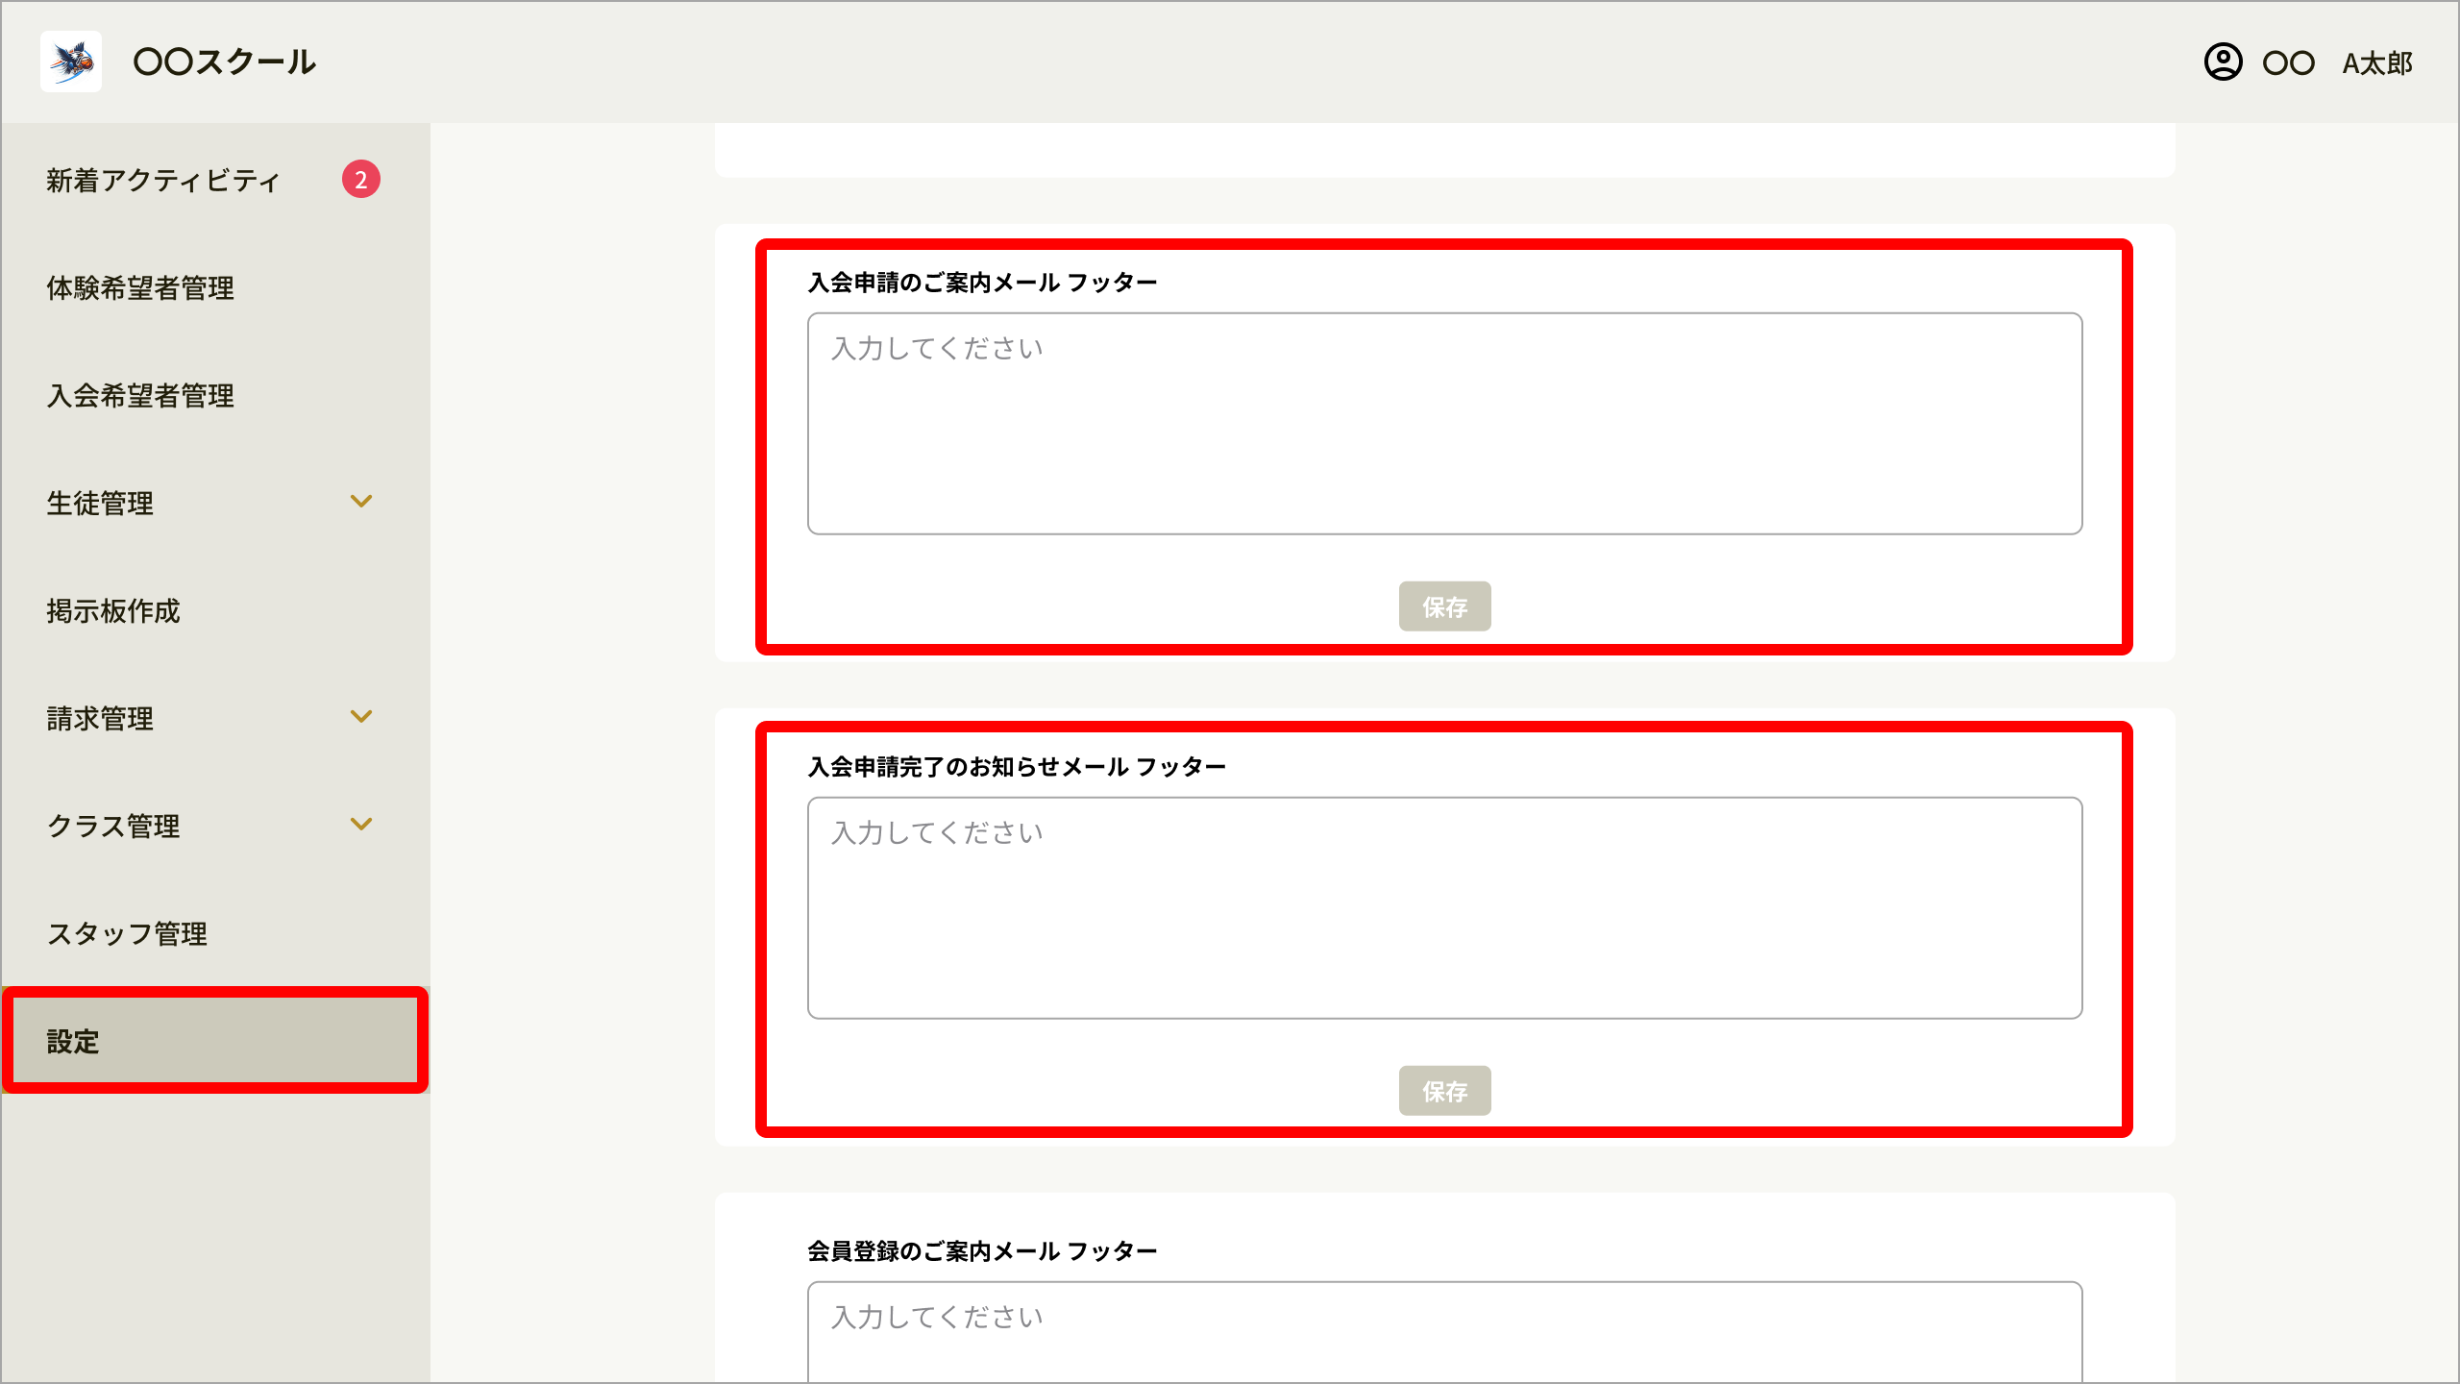
Task: Click the A太郎 user name
Action: click(2377, 63)
